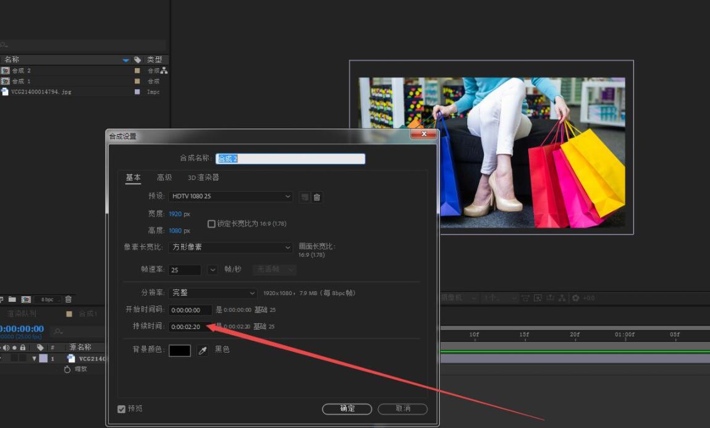Click the stopwatch next to 缩放 property

[67, 369]
